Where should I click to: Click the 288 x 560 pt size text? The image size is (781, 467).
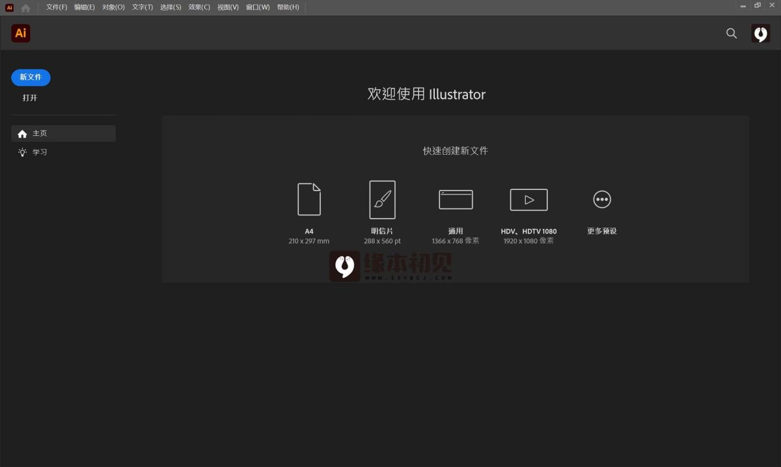[x=382, y=241]
